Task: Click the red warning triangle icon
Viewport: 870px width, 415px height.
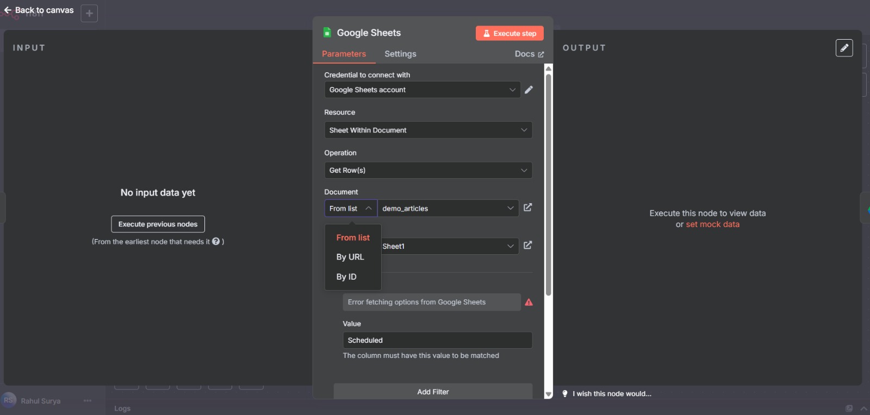Action: [x=529, y=302]
